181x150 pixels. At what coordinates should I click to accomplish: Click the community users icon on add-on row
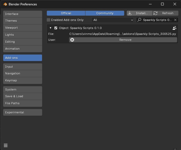click(175, 28)
